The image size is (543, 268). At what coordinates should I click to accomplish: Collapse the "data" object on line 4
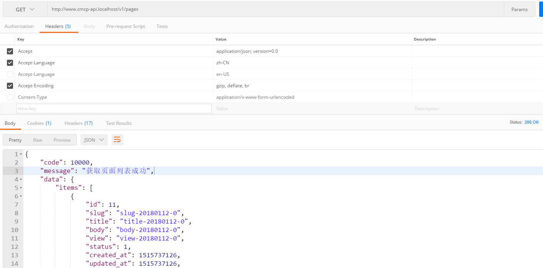pyautogui.click(x=21, y=180)
